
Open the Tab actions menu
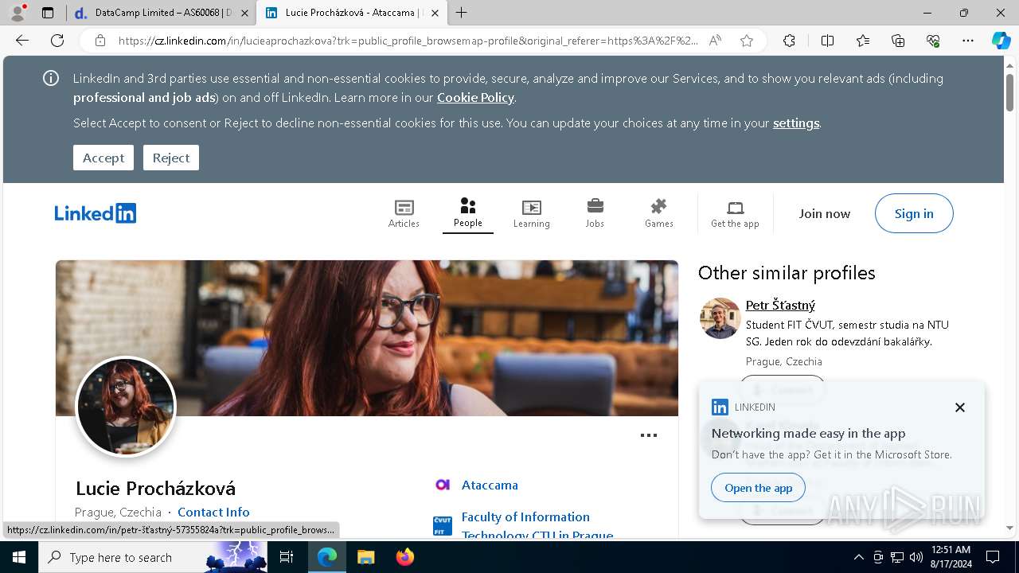pos(48,13)
